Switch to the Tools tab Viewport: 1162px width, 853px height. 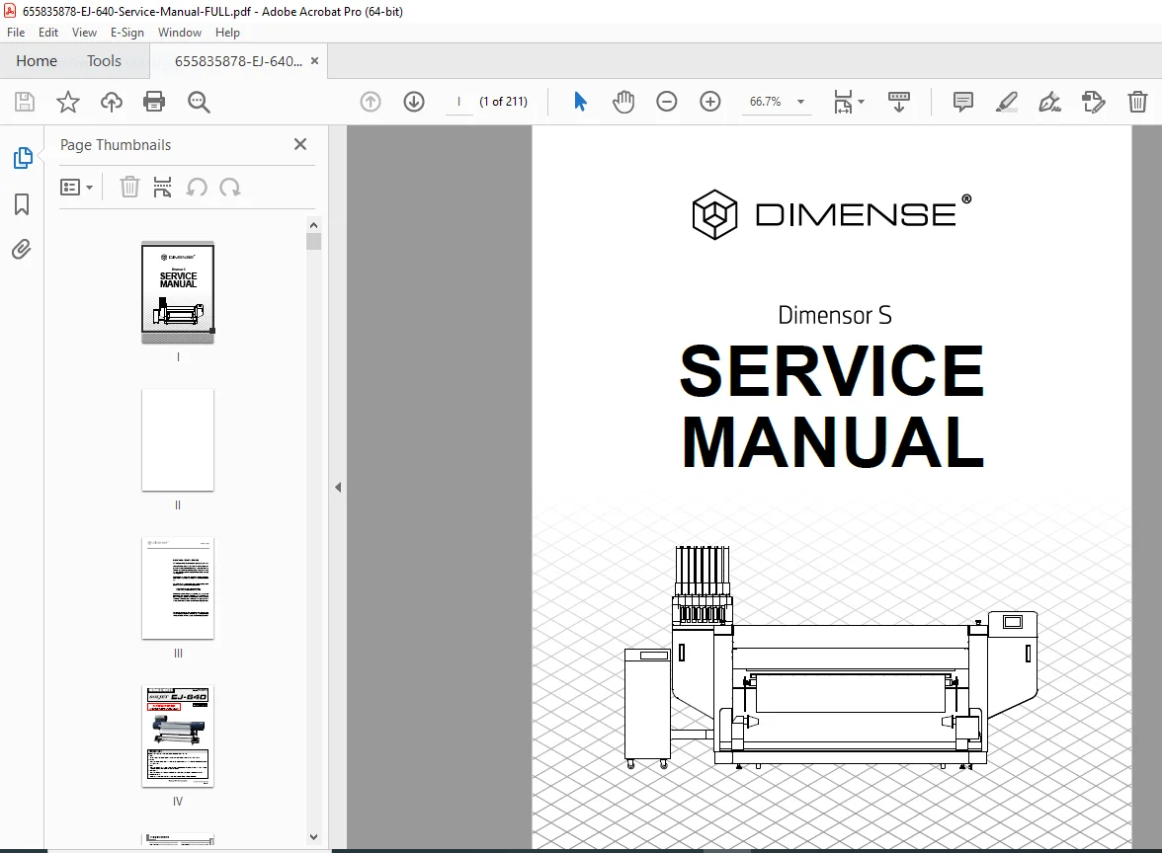104,61
